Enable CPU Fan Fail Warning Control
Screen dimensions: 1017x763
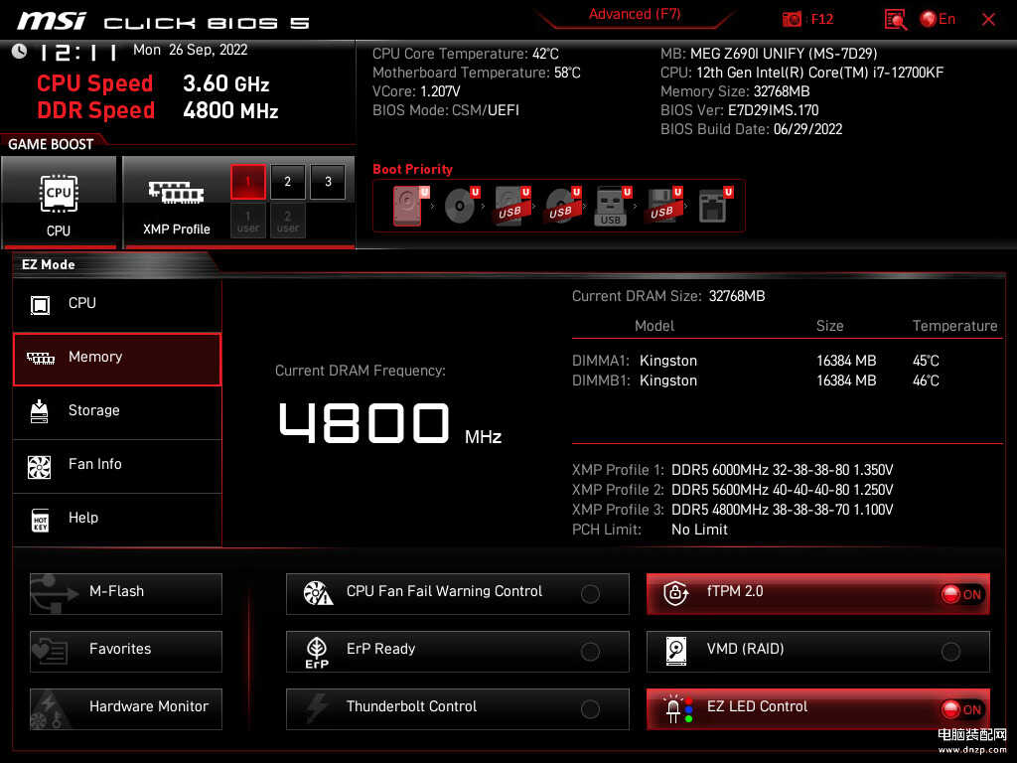click(590, 594)
